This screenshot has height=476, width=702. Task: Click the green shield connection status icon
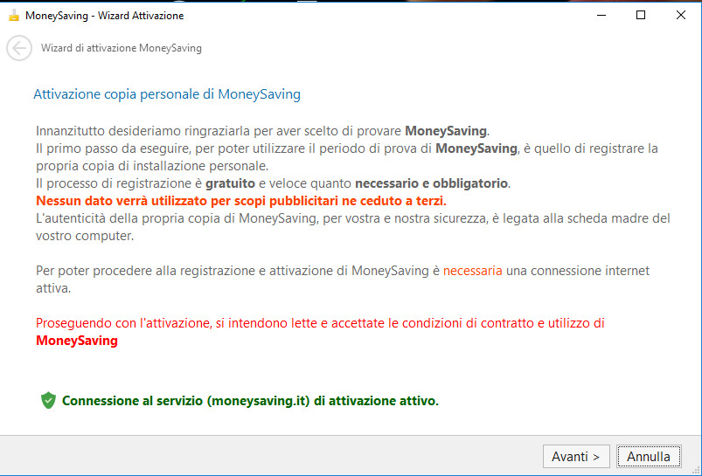(48, 400)
